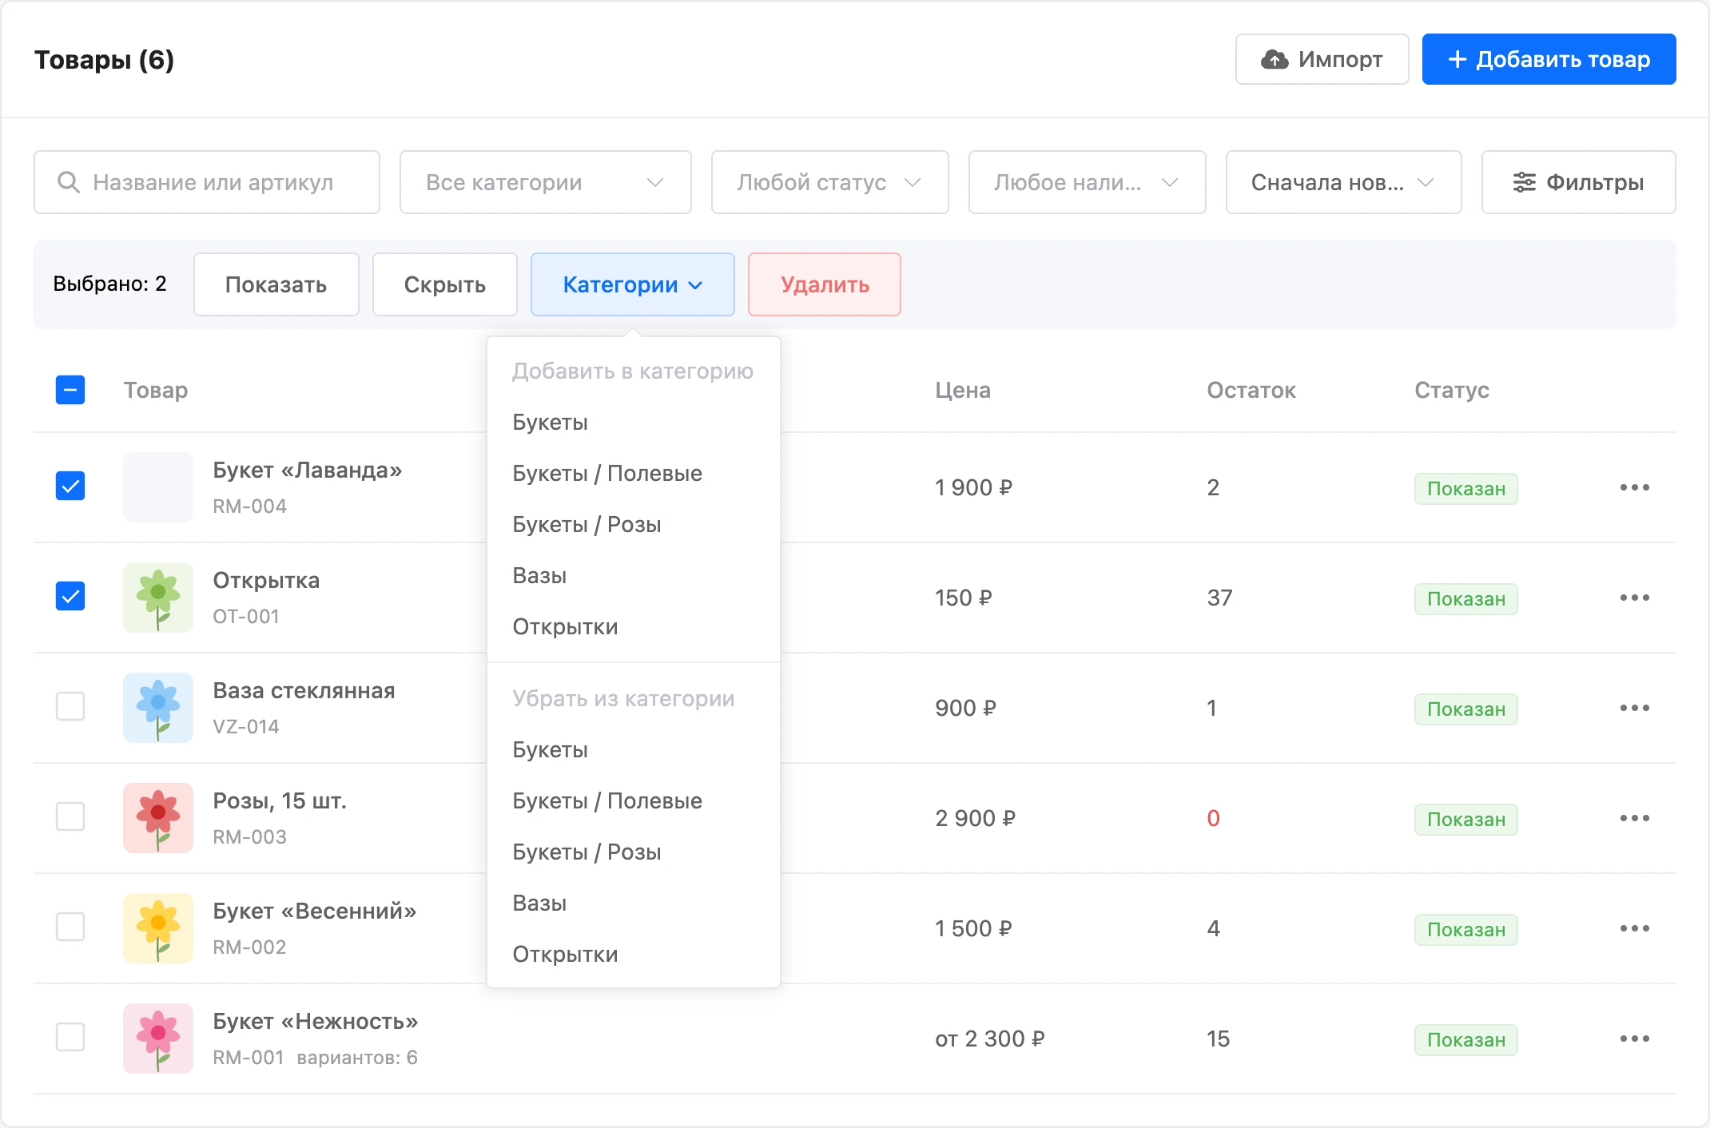
Task: Open the Сначала нов... sorting dropdown
Action: tap(1343, 182)
